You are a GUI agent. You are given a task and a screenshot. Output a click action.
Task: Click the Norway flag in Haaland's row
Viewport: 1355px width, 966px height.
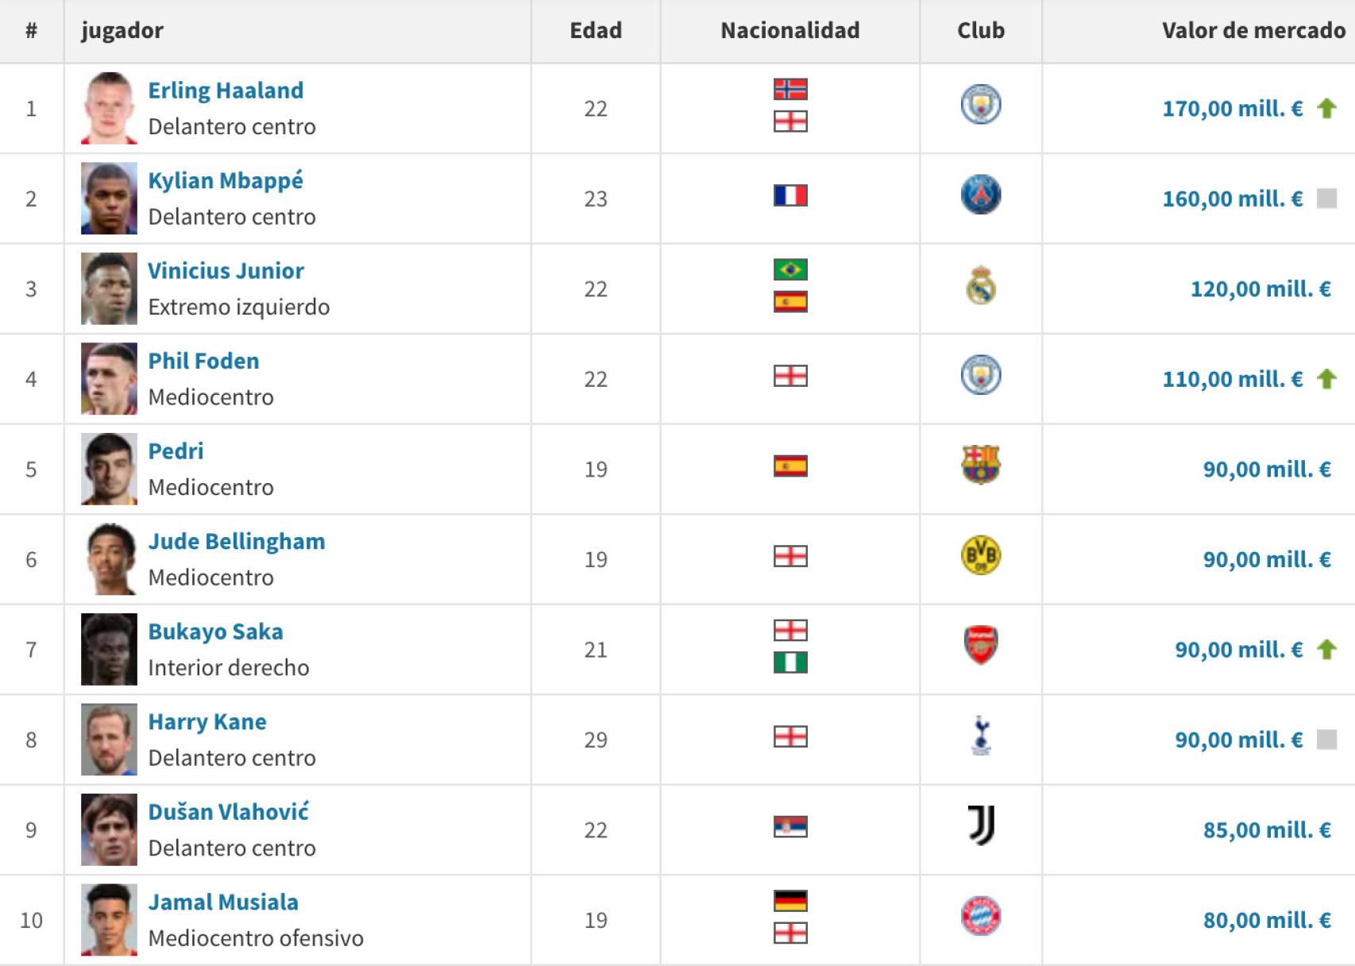(789, 90)
